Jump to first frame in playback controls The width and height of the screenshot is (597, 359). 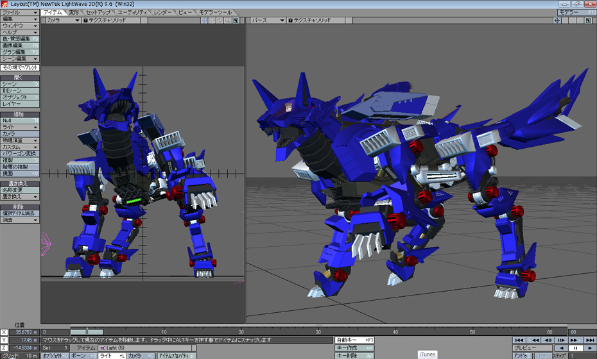pos(519,340)
